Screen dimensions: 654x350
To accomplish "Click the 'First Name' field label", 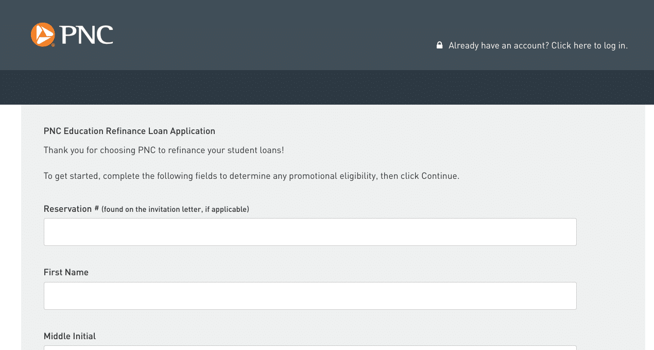I will (x=66, y=272).
